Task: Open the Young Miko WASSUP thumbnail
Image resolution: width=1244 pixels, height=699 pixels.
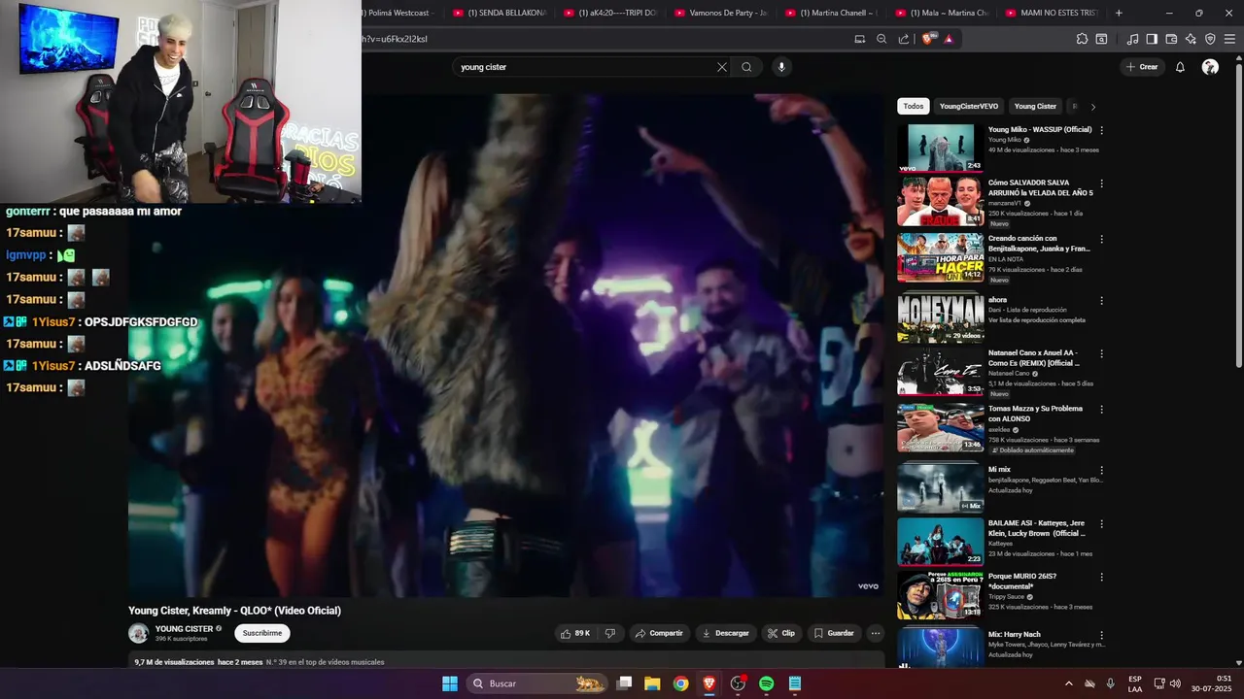Action: [x=940, y=148]
